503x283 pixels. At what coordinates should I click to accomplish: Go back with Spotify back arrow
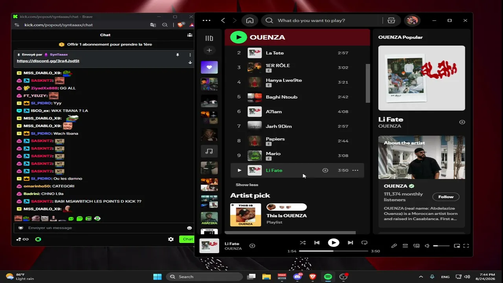(x=223, y=20)
